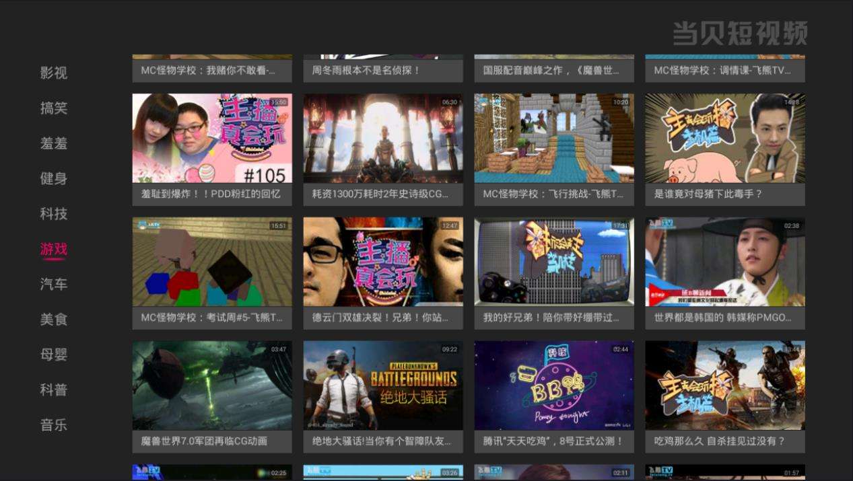This screenshot has height=481, width=853.
Task: Select the 搞笑 category in sidebar
Action: [x=54, y=108]
